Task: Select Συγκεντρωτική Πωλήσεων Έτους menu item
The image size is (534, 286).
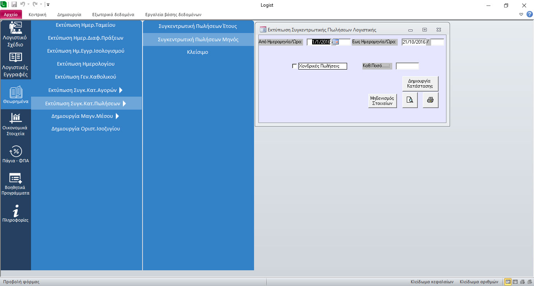Action: coord(198,26)
